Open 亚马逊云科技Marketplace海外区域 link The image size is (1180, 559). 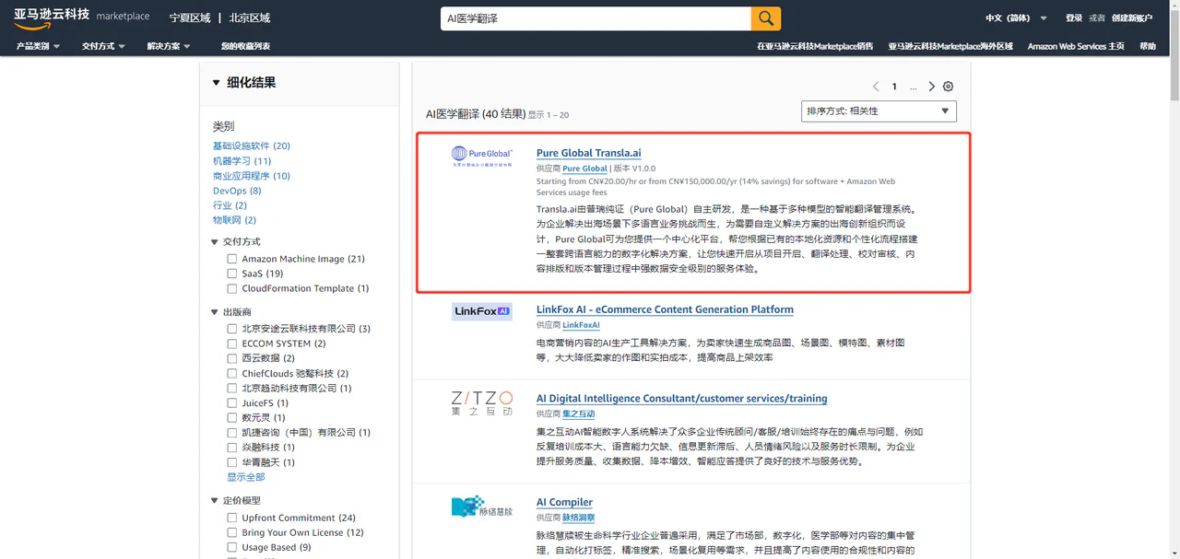pos(950,46)
